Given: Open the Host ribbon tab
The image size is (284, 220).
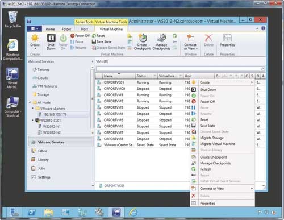Looking at the screenshot, I should click(x=85, y=29).
